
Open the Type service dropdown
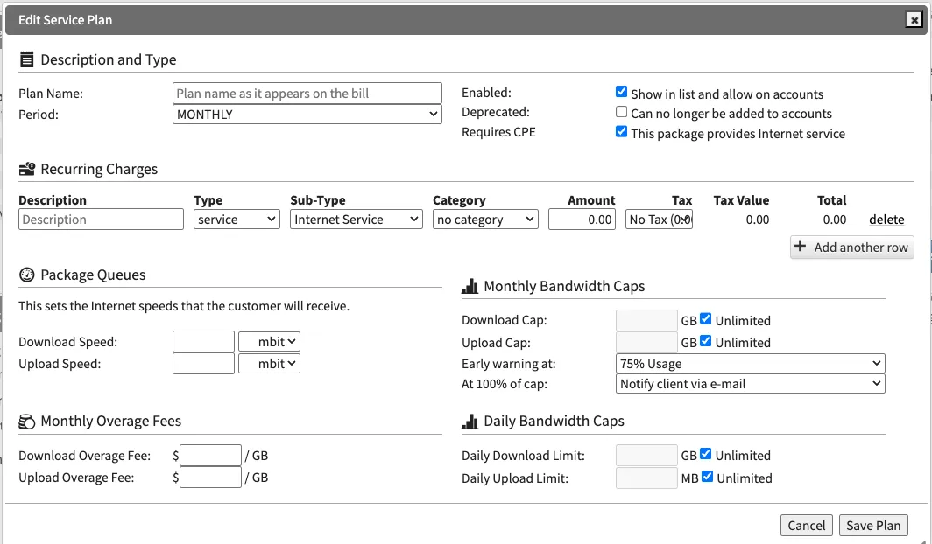(237, 220)
